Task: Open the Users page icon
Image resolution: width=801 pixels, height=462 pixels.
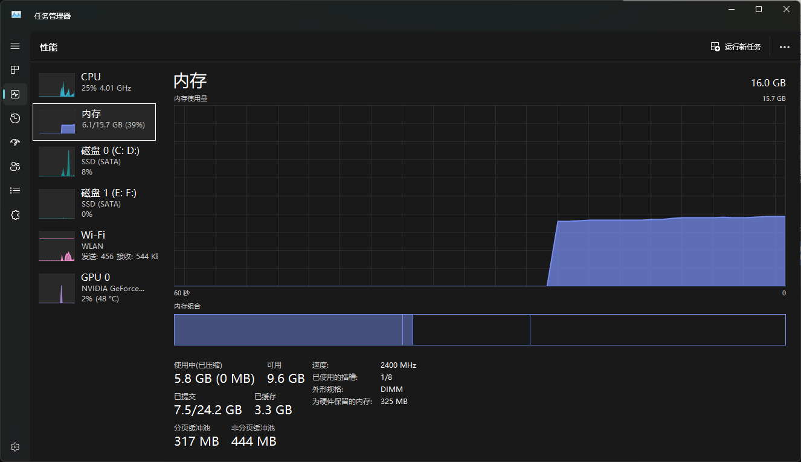Action: click(15, 167)
